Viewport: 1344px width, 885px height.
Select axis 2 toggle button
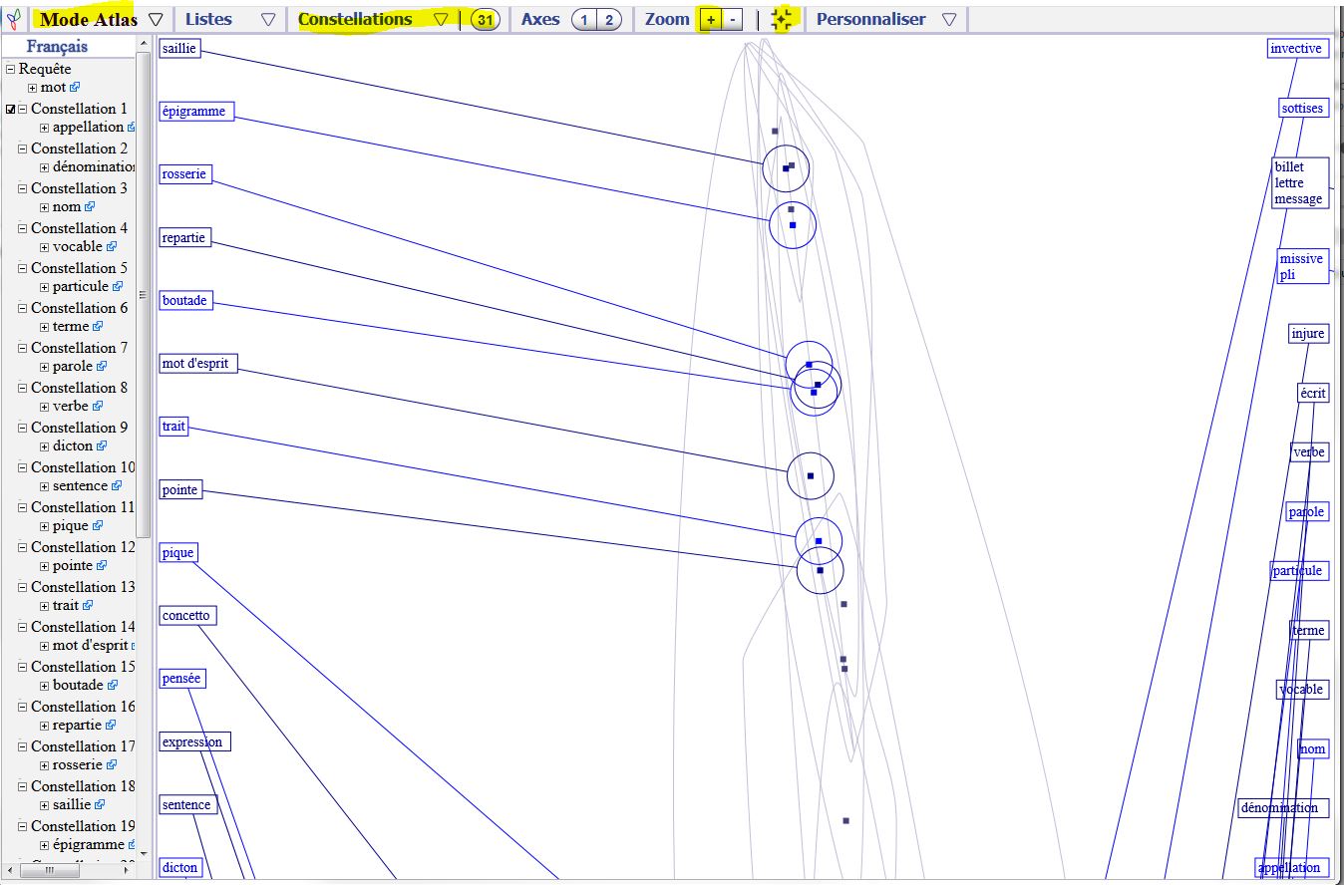(609, 20)
